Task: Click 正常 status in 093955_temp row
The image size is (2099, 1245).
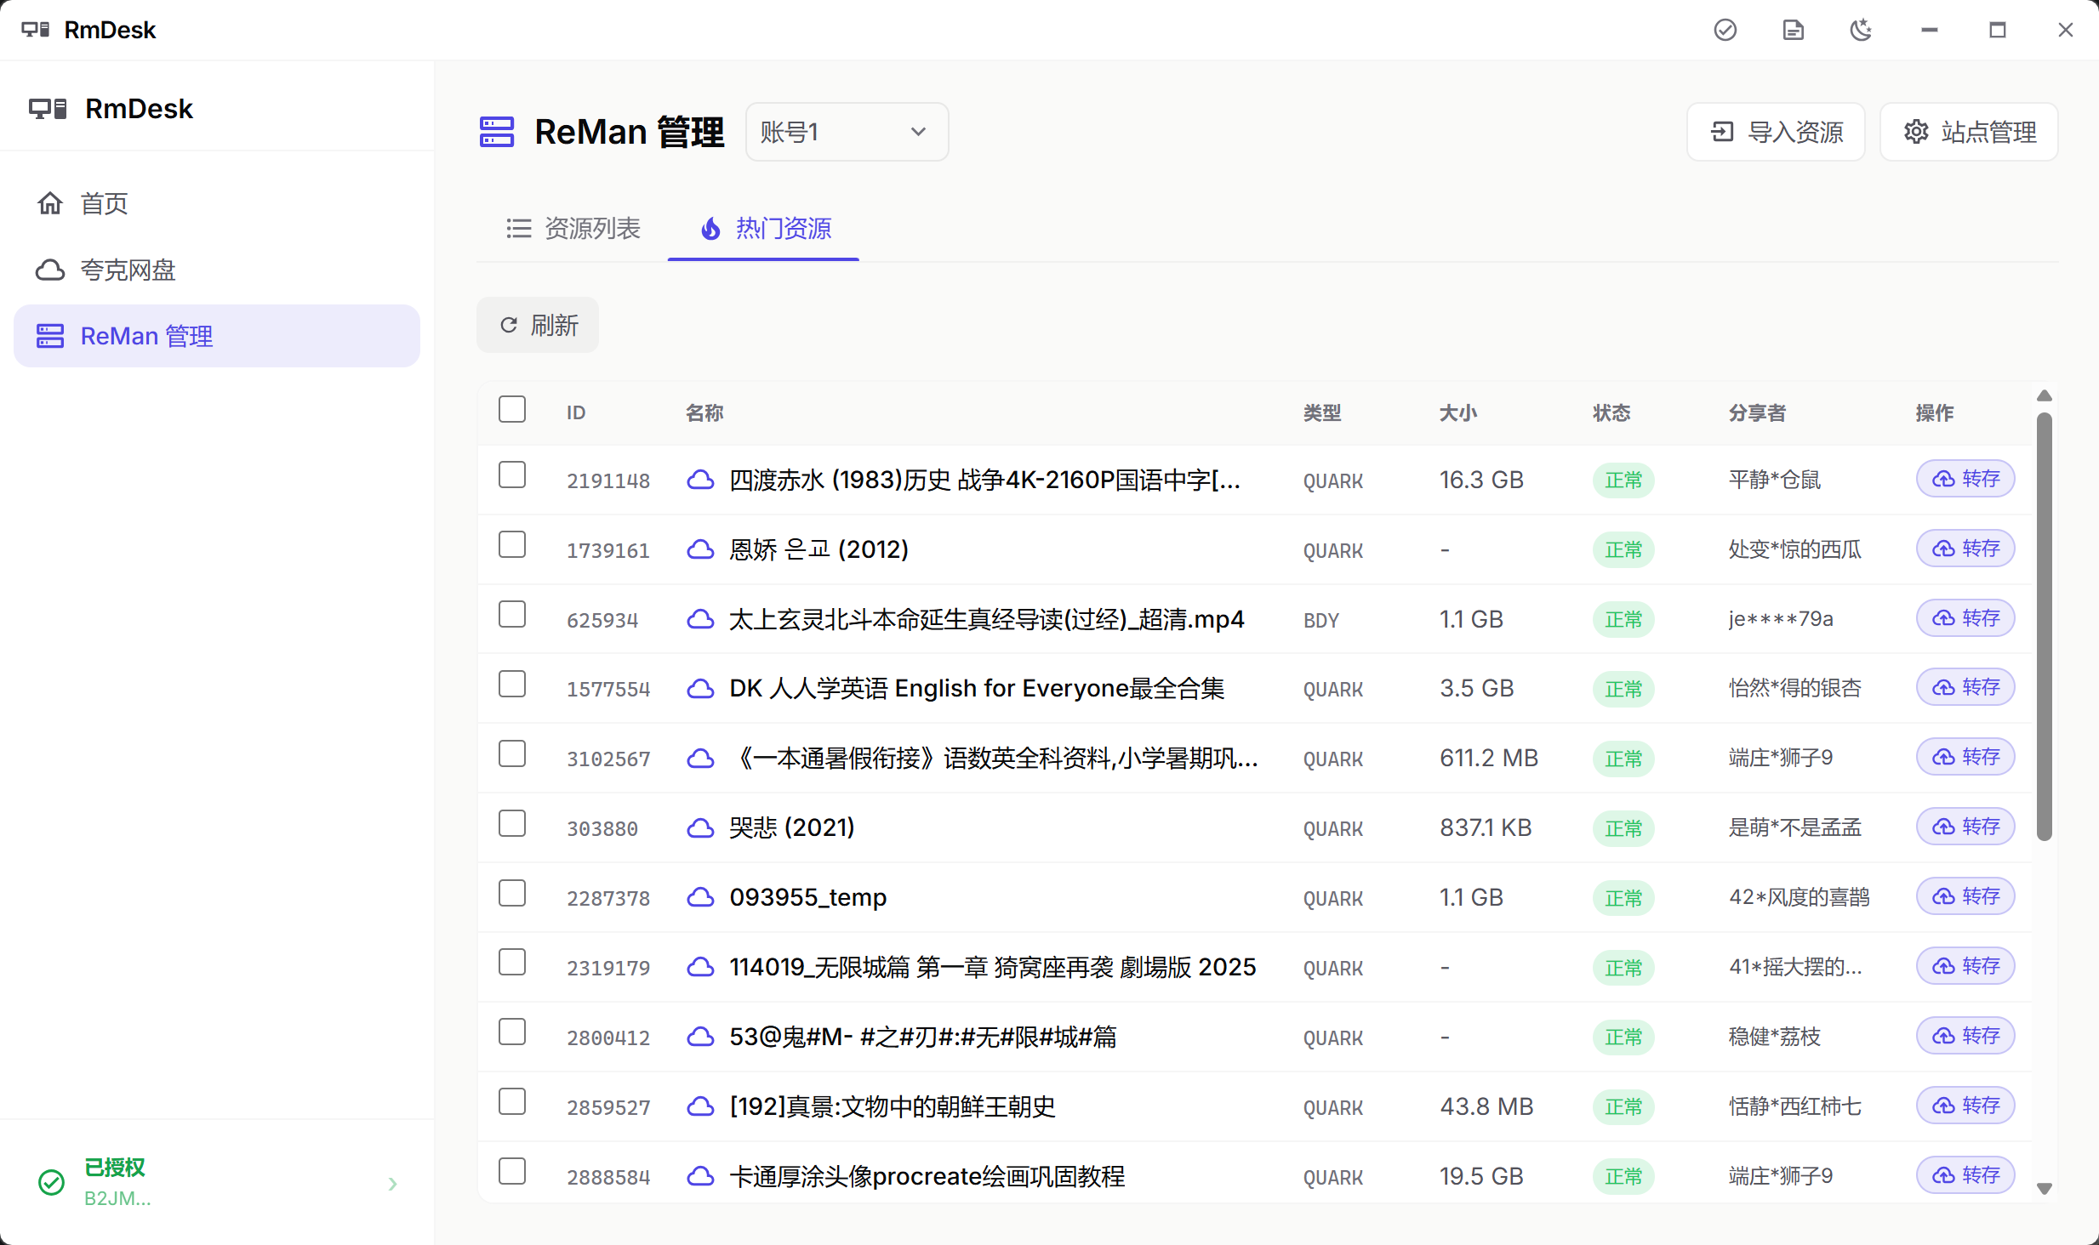Action: click(x=1623, y=898)
